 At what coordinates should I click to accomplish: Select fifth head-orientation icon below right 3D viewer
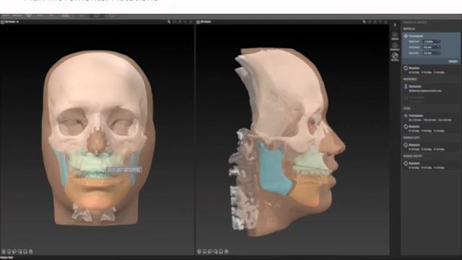(221, 251)
